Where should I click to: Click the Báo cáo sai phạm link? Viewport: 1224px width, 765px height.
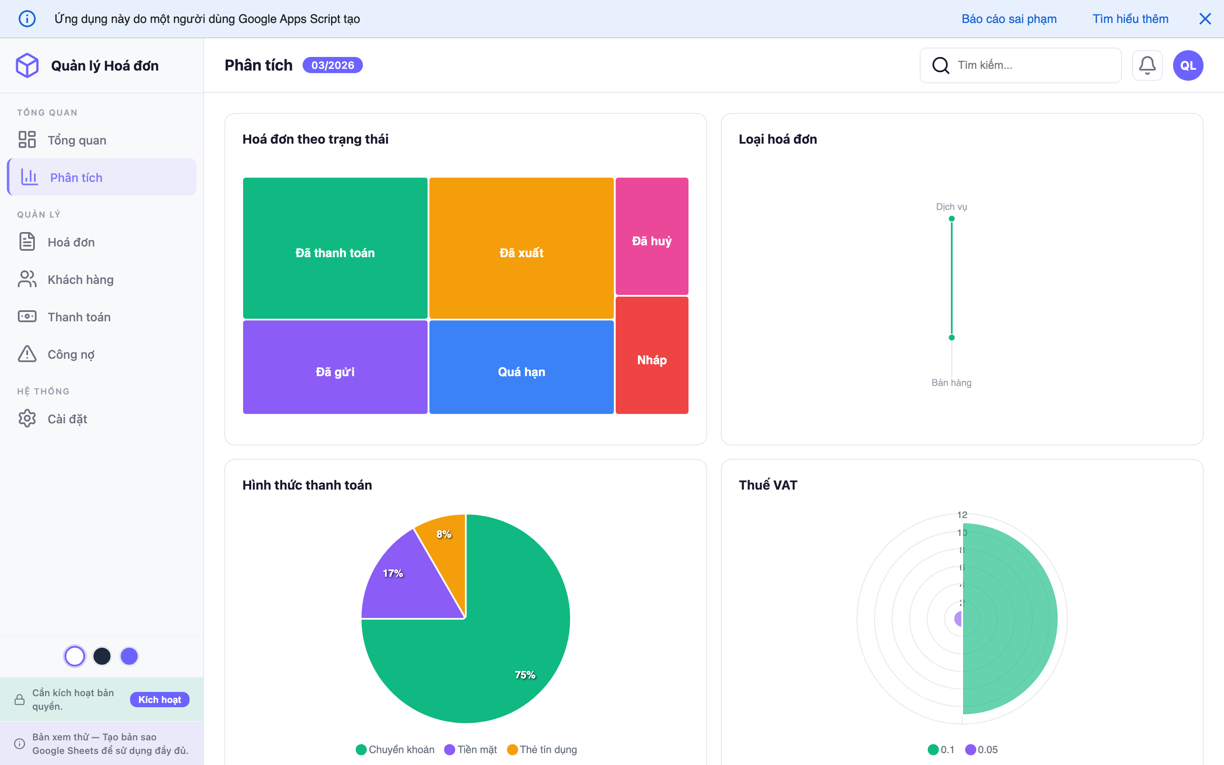[1009, 19]
